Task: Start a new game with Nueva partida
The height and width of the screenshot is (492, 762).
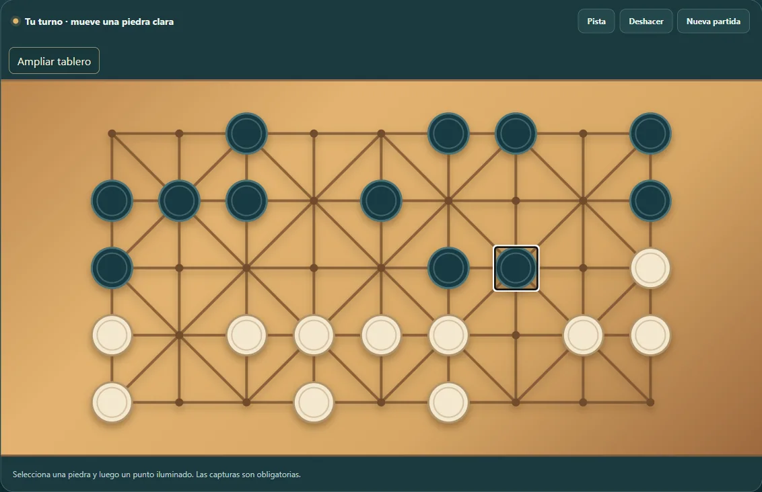Action: pyautogui.click(x=713, y=22)
